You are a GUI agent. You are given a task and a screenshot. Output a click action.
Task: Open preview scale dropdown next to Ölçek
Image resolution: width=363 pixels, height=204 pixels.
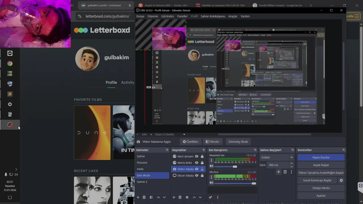click(x=184, y=134)
